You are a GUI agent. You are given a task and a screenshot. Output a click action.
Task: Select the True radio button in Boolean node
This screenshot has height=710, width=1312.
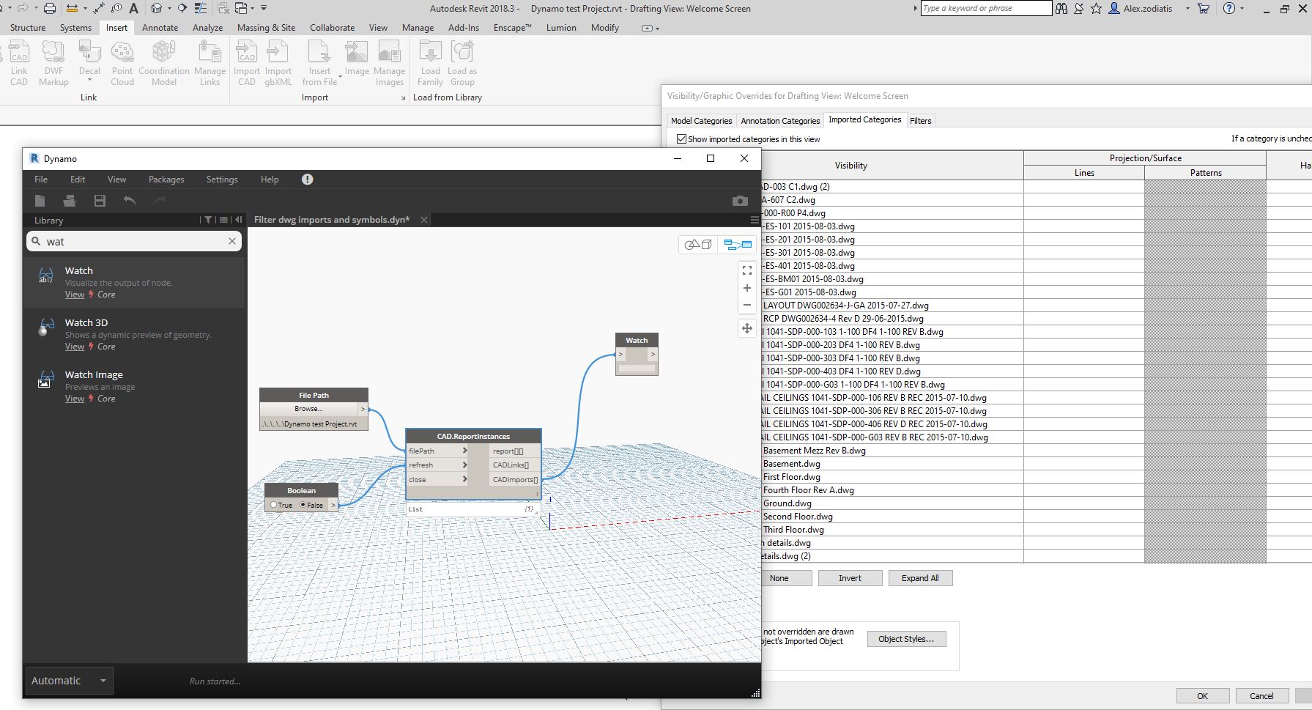tap(274, 505)
